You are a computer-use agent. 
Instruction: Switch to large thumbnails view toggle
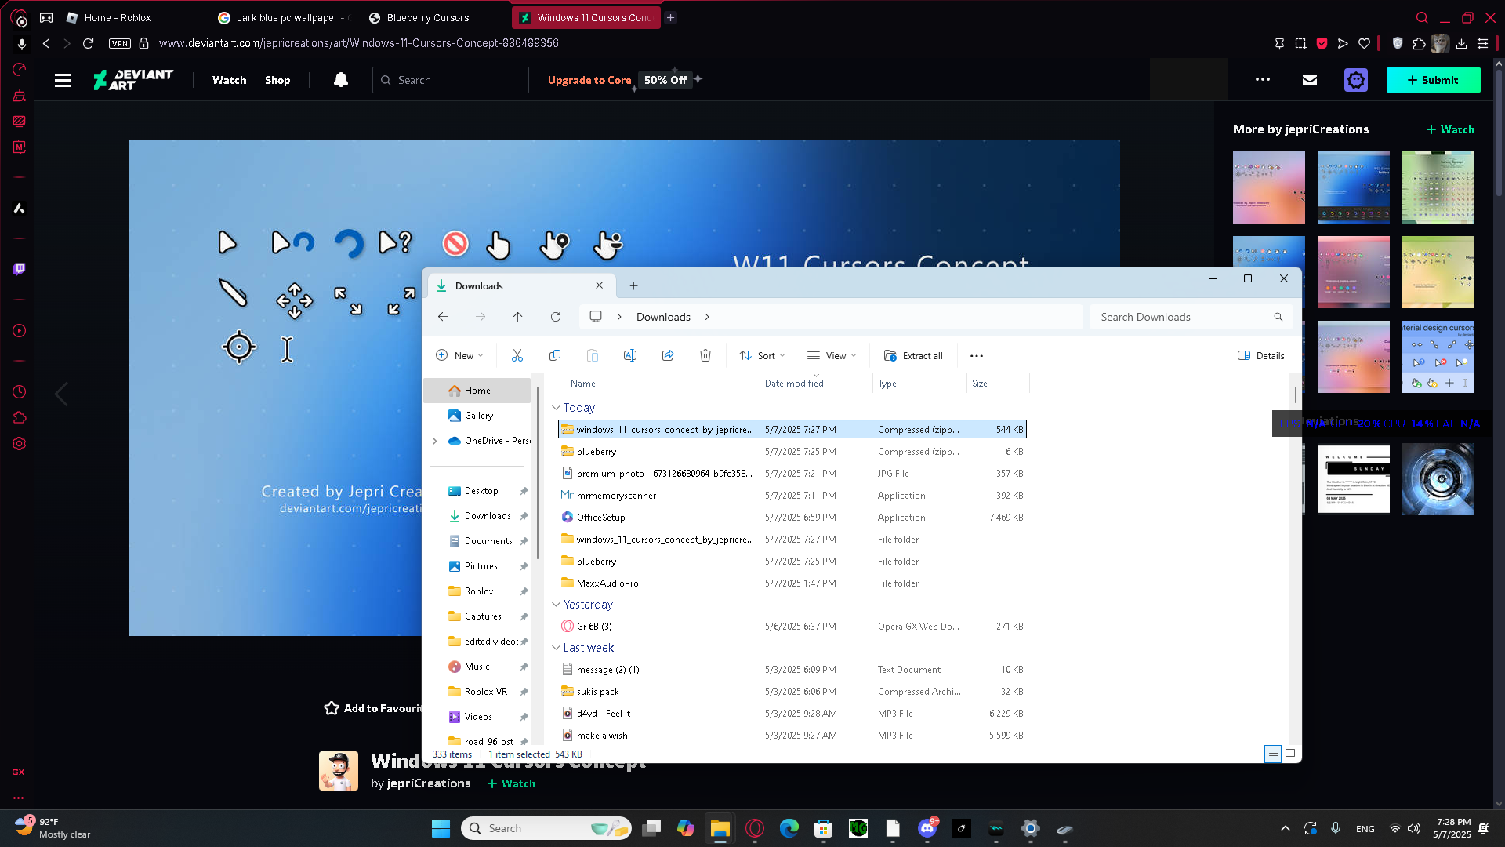point(1290,754)
